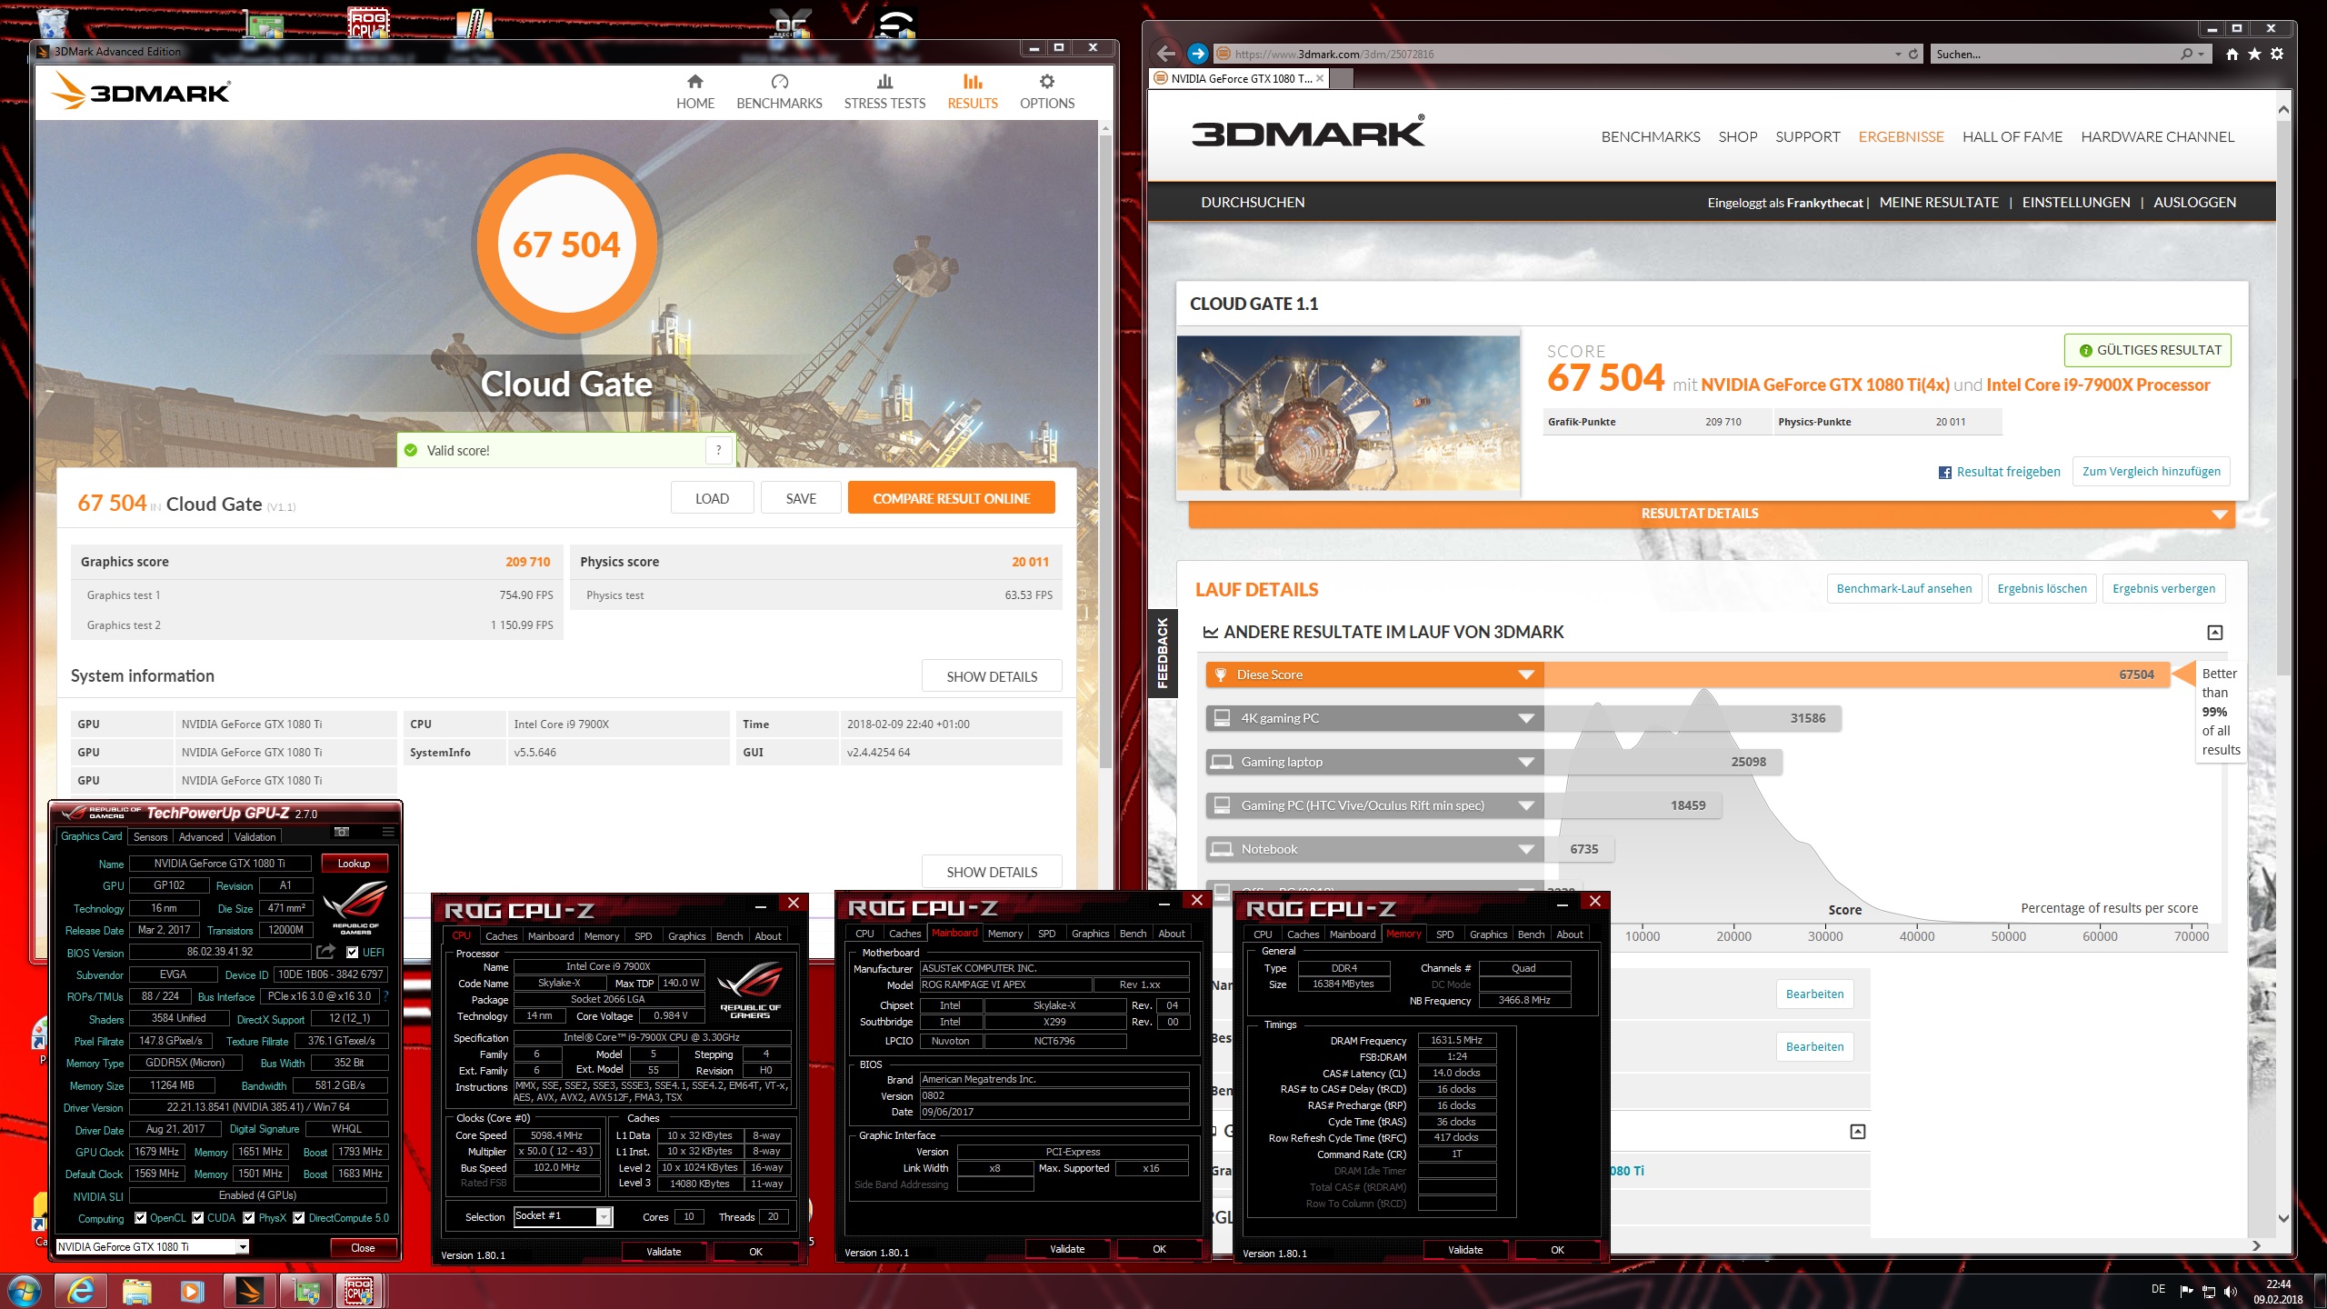The image size is (2327, 1309).
Task: Switch to Advanced tab in GPU-Z
Action: [x=201, y=837]
